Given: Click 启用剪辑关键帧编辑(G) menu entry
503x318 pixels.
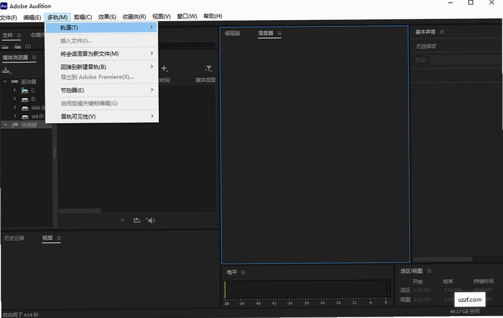Looking at the screenshot, I should tap(102, 103).
